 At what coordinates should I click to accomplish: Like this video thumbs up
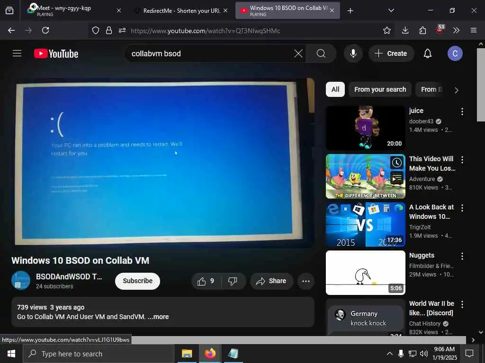pyautogui.click(x=207, y=281)
